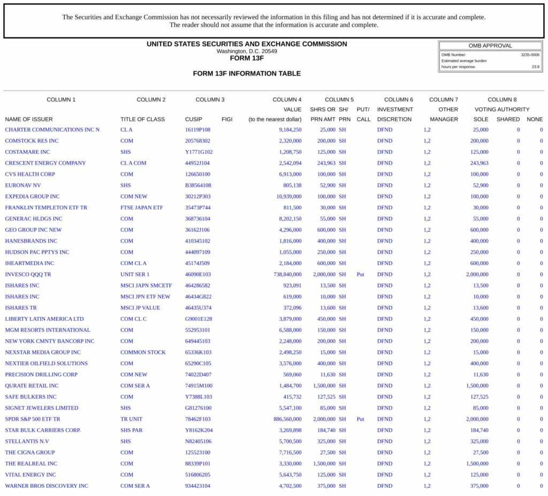Viewport: 548px width, 496px height.
Task: Click the "VITAL ENERGY INC" issuer name
Action: tap(31, 475)
